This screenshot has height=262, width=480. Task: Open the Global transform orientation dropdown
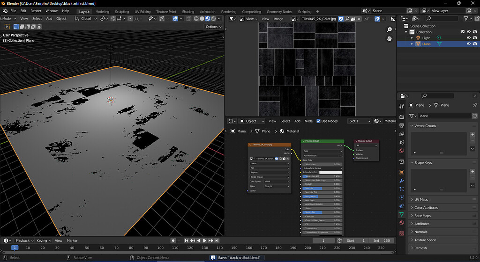pyautogui.click(x=86, y=19)
